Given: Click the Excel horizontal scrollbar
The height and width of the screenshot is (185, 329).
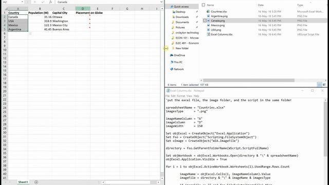Looking at the screenshot, I should click(131, 182).
